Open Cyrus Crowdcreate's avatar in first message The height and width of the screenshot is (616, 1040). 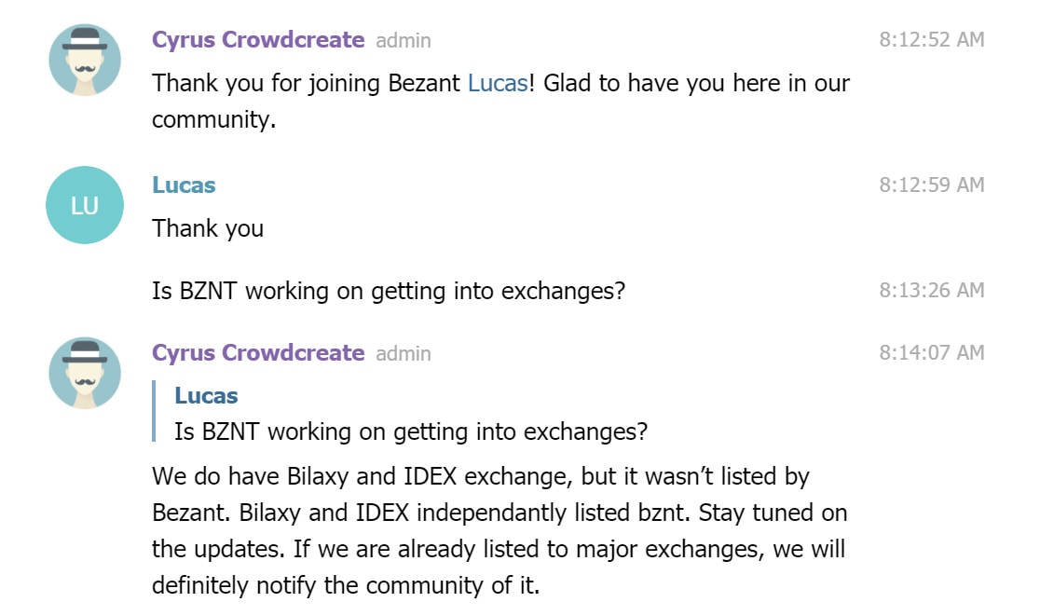click(x=85, y=60)
